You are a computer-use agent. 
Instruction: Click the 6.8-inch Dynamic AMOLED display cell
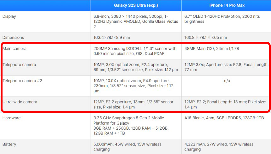tap(136, 22)
